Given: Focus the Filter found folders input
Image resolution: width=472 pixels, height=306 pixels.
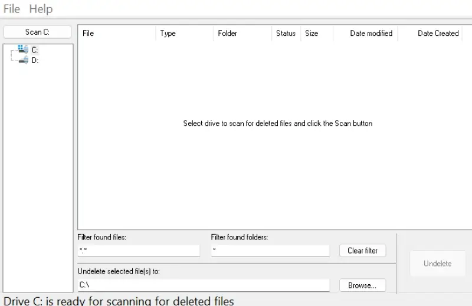Looking at the screenshot, I should (x=270, y=251).
